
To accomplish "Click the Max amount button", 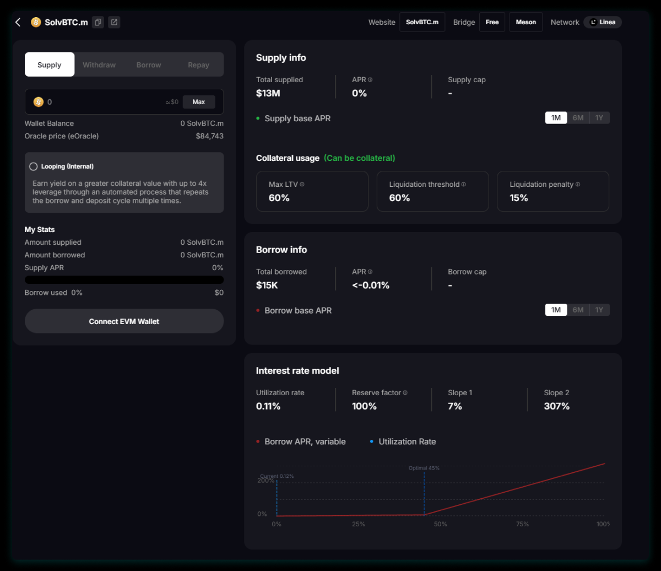I will 199,102.
